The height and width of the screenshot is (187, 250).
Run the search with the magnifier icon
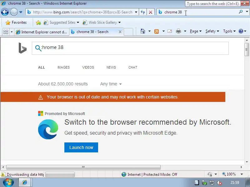coord(241,12)
